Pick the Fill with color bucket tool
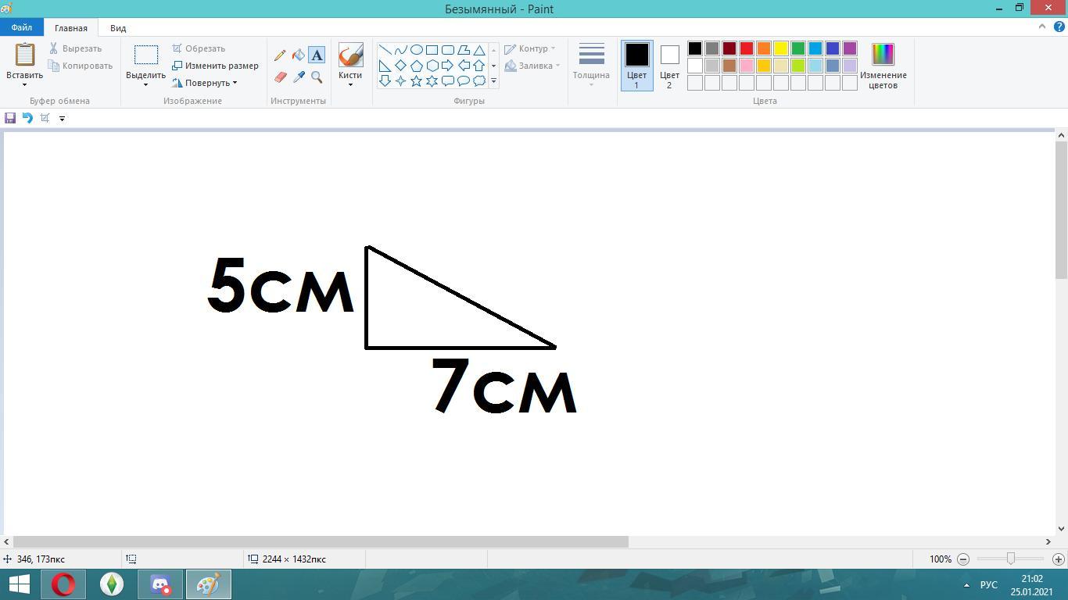The width and height of the screenshot is (1068, 600). [x=299, y=55]
